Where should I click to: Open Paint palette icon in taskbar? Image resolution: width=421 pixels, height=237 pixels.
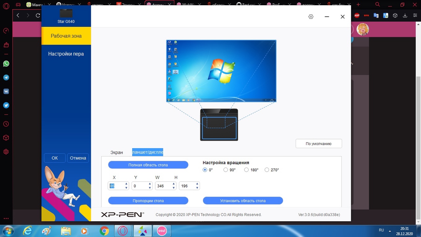tap(47, 231)
